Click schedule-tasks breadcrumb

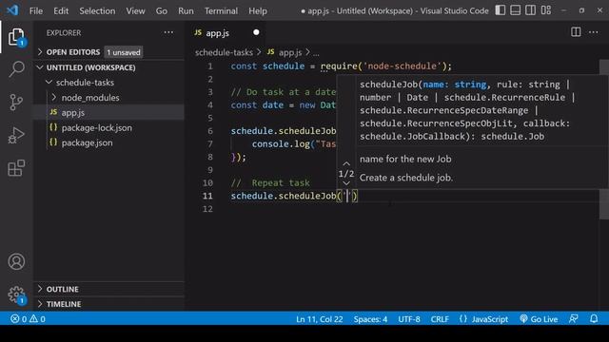click(x=224, y=52)
